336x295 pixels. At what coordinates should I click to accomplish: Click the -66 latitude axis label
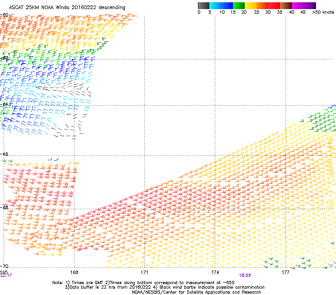(x=4, y=154)
